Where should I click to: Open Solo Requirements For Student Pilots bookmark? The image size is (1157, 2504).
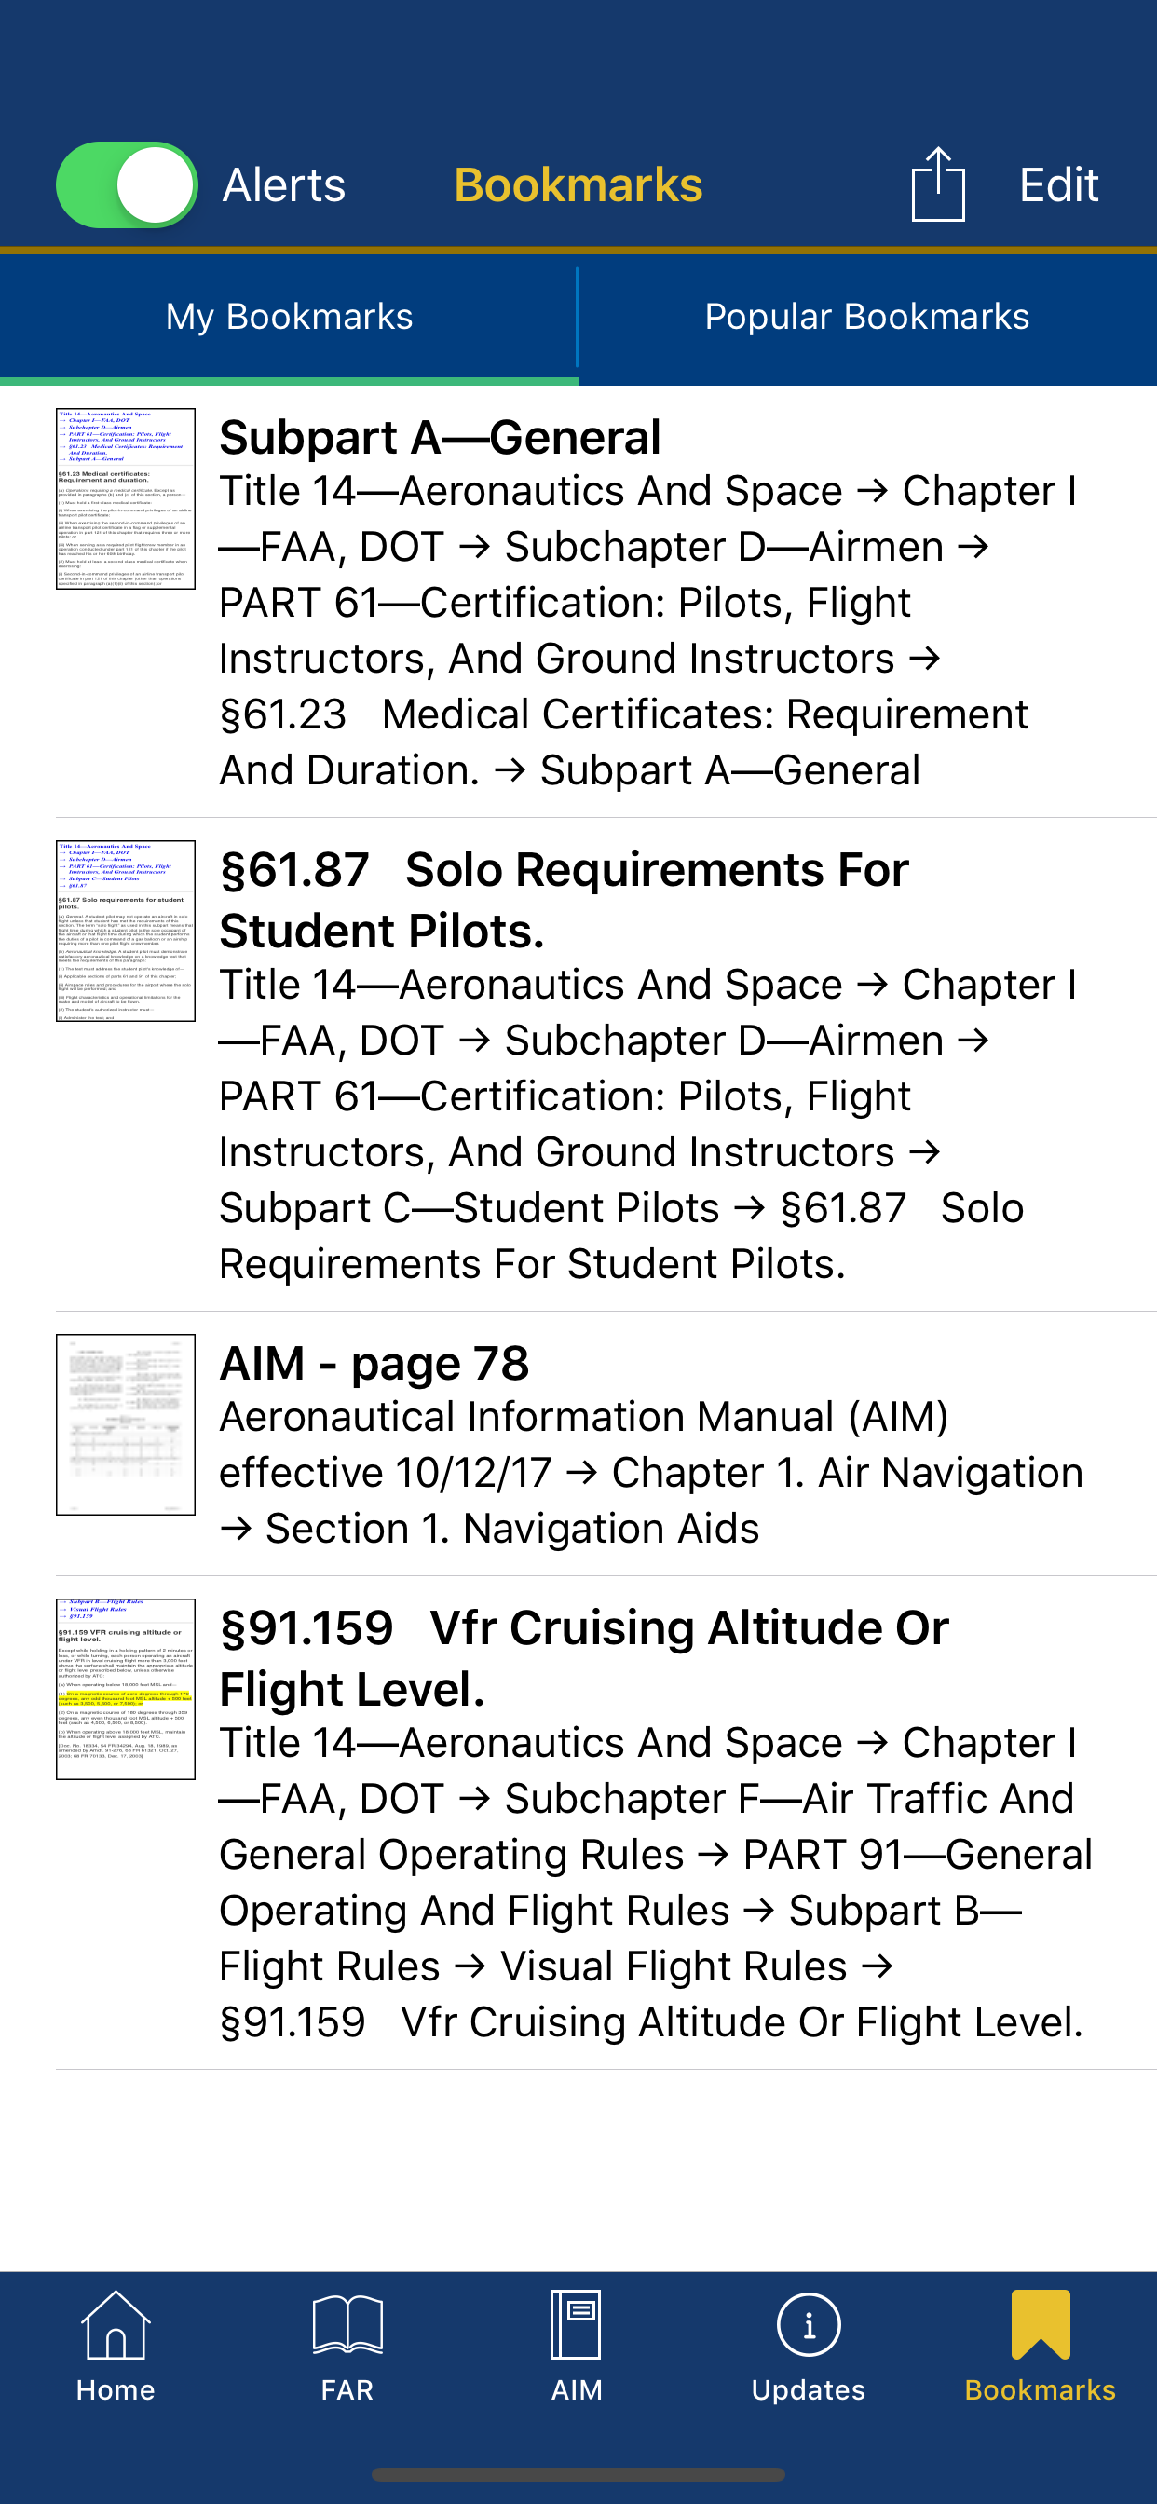pos(564,899)
